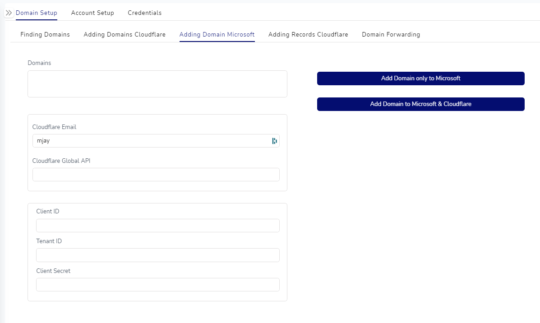Select the Tenant ID input box
Image resolution: width=540 pixels, height=323 pixels.
158,255
